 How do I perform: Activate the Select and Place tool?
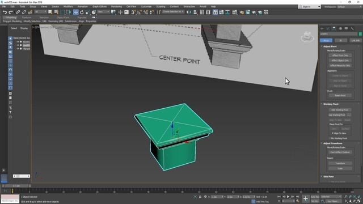(94, 12)
